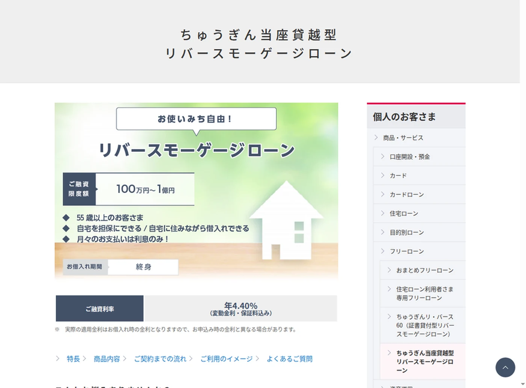Open 目的別ローン in the sidebar

(x=419, y=232)
